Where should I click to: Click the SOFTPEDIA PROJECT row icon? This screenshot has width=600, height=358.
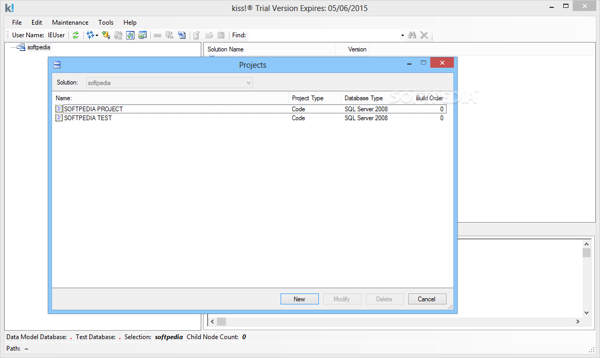[x=59, y=109]
